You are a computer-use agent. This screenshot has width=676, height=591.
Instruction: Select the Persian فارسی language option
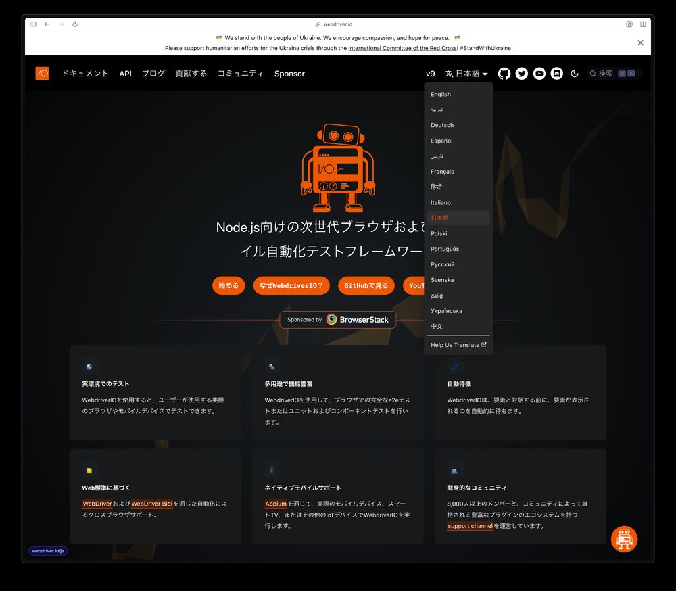[x=458, y=156]
